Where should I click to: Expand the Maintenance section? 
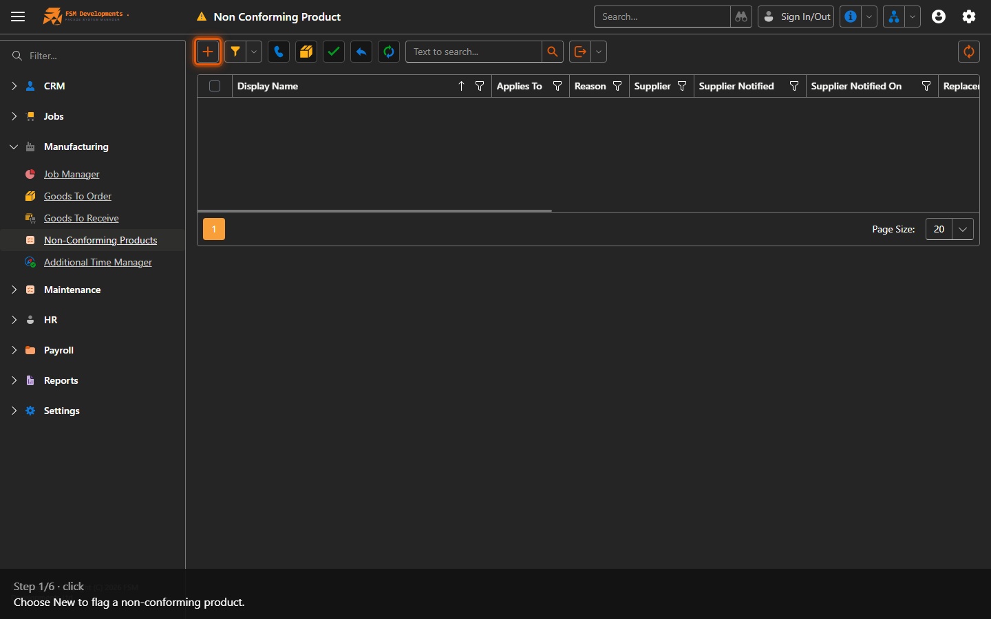click(14, 290)
